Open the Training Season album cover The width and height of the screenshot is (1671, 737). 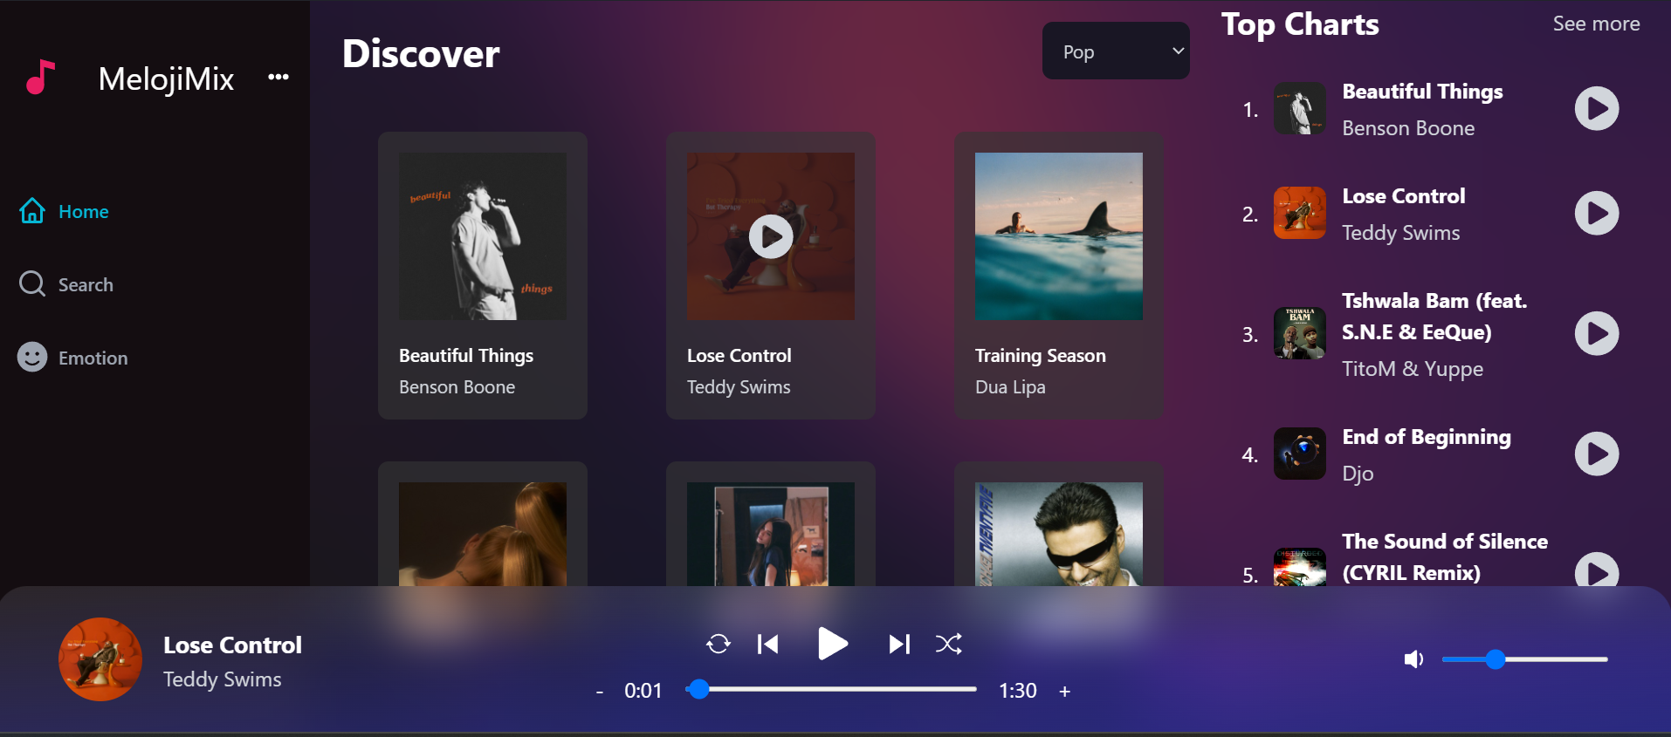[x=1058, y=236]
